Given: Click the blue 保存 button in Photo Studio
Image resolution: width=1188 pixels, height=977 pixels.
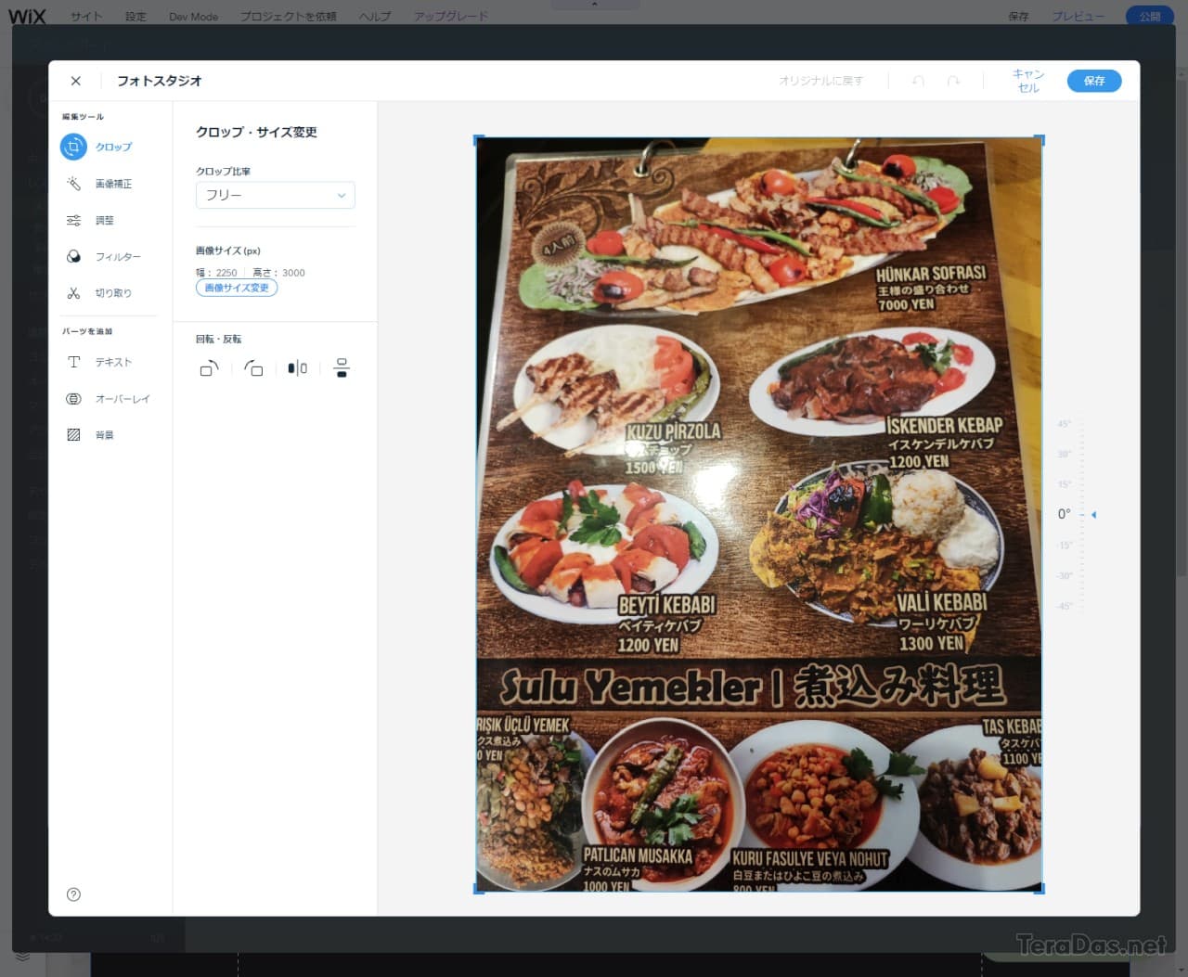Looking at the screenshot, I should (1094, 81).
